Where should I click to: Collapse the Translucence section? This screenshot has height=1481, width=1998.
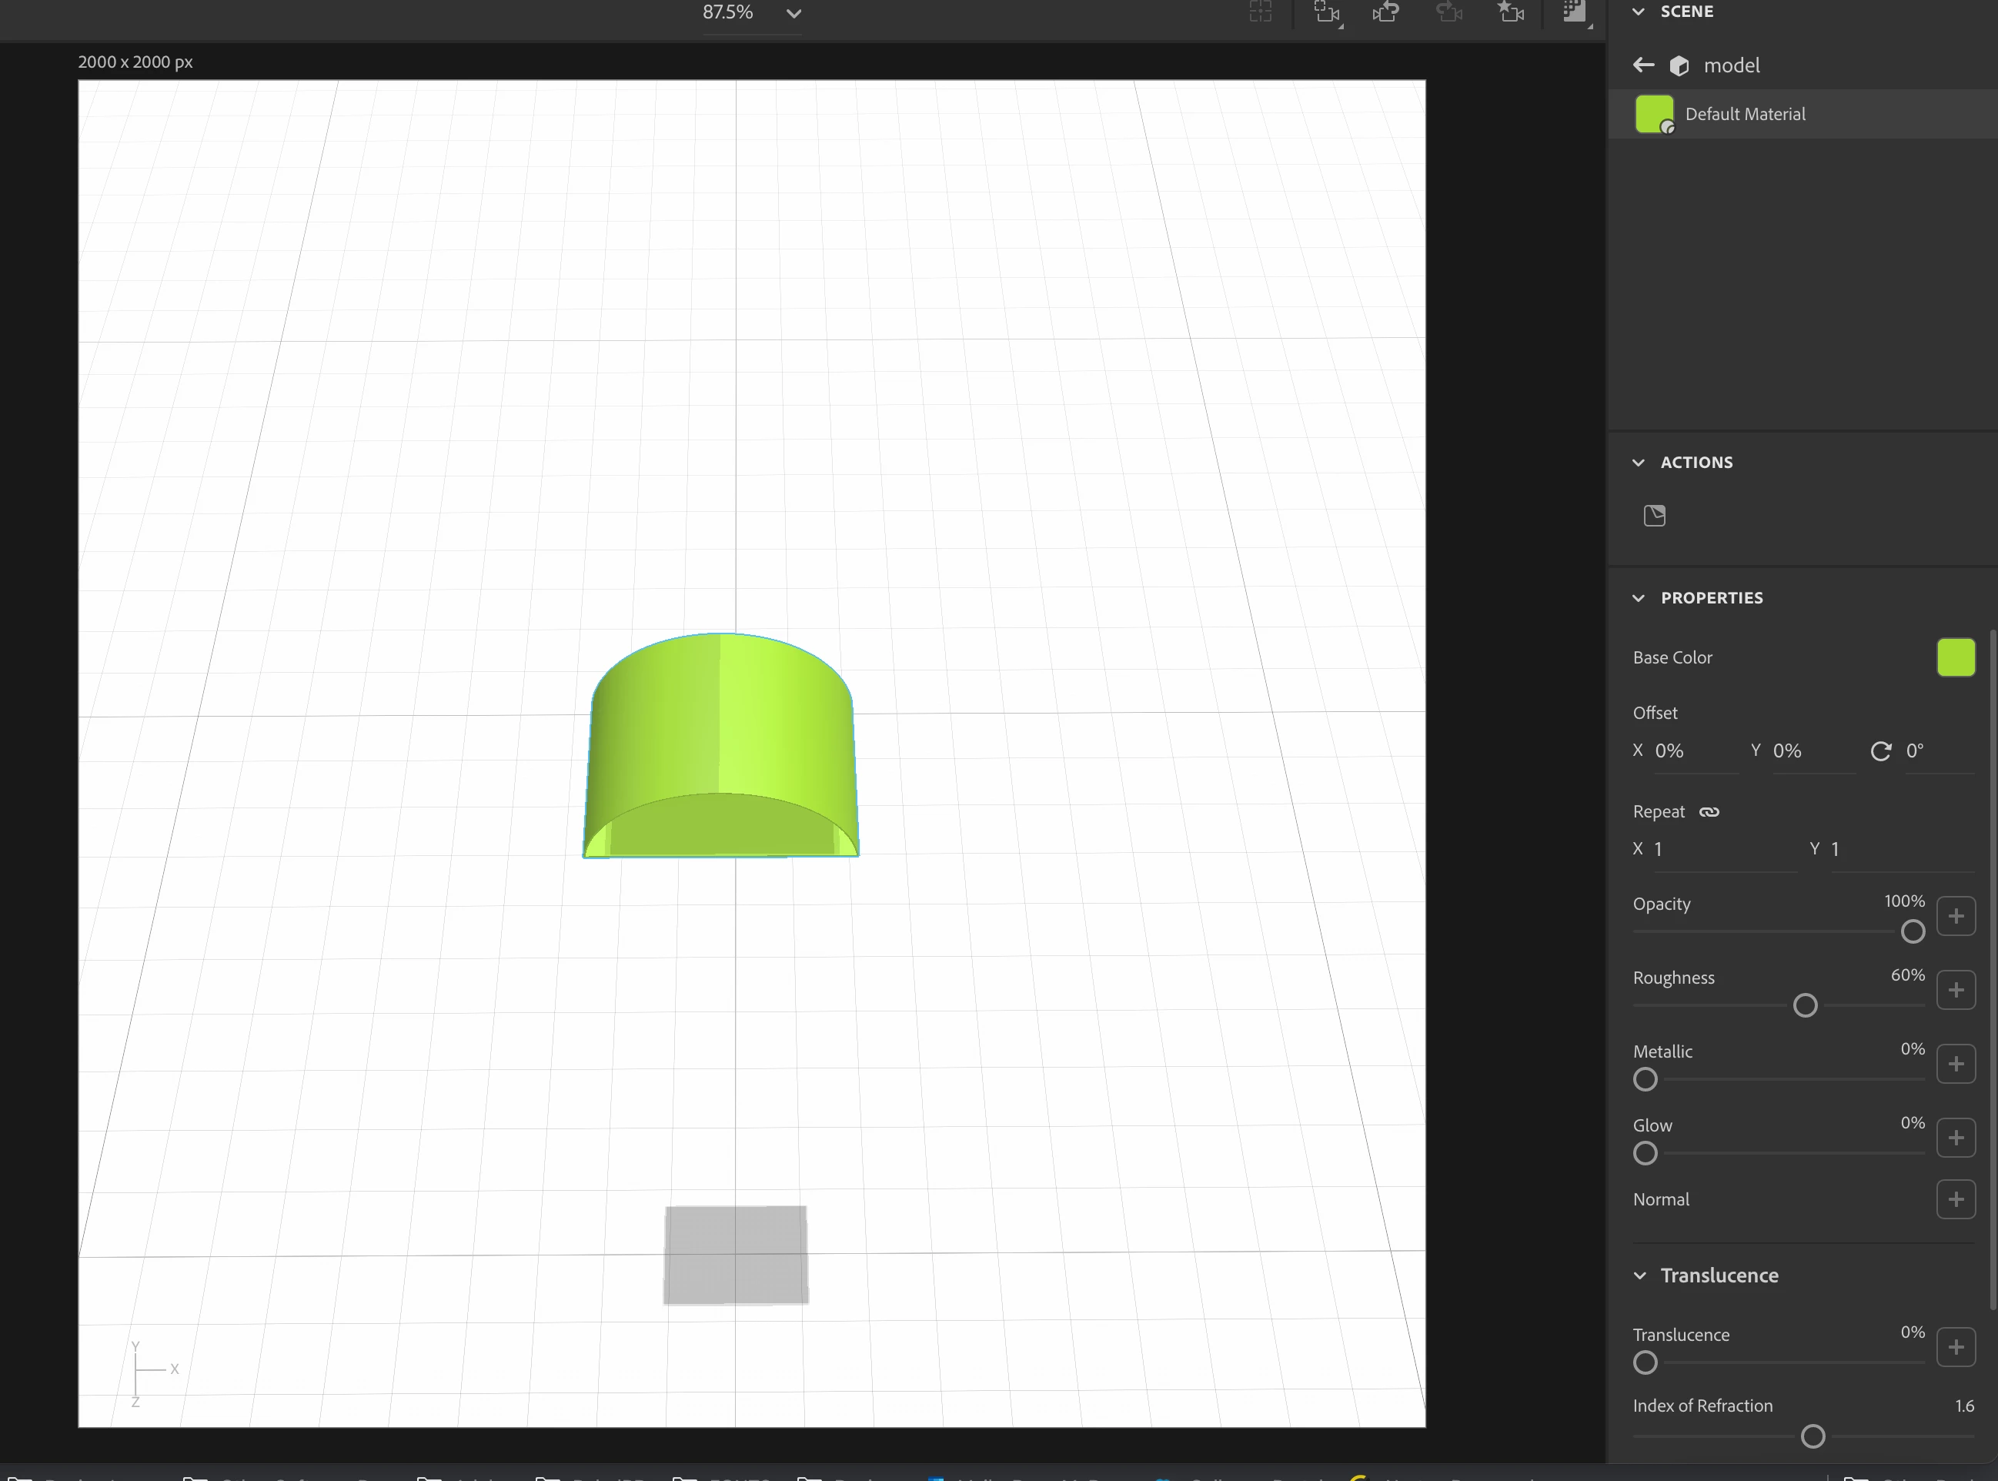pyautogui.click(x=1639, y=1275)
